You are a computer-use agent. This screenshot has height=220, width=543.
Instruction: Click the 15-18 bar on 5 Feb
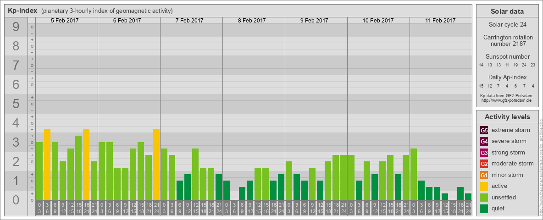tap(78, 168)
